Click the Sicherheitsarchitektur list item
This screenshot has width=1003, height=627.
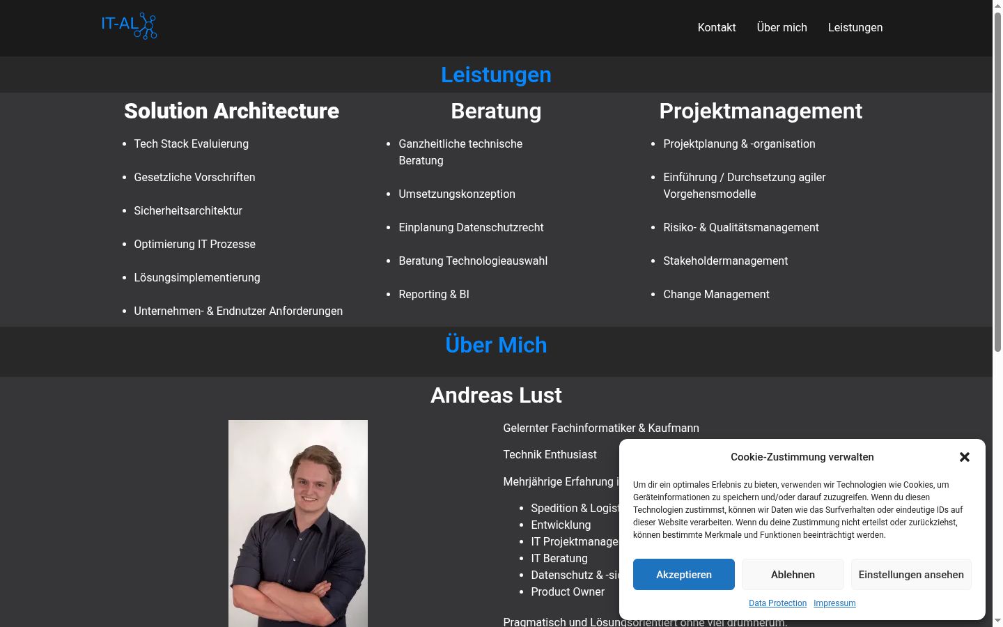coord(188,211)
